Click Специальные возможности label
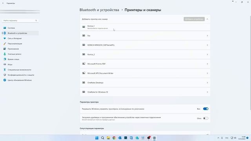 point(19,70)
